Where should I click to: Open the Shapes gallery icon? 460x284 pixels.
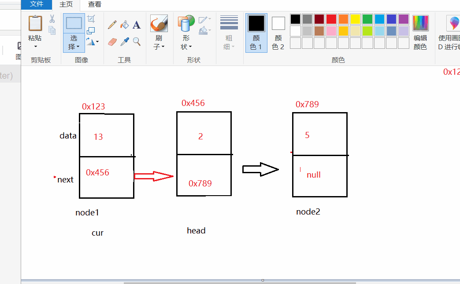[186, 23]
